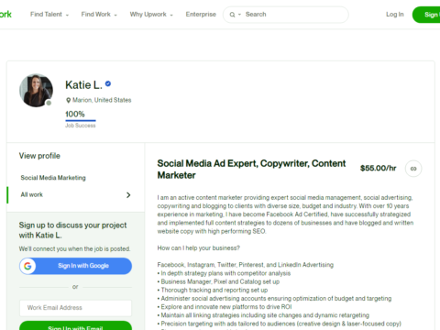
Task: Expand the Find Talent dropdown menu
Action: [x=49, y=15]
